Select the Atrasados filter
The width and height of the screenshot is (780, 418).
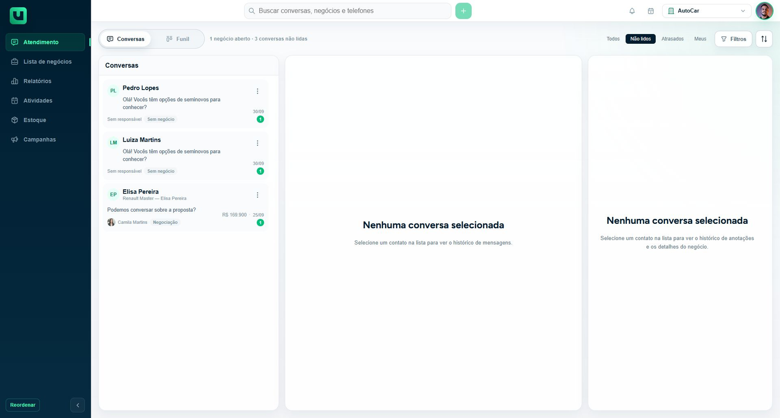click(x=672, y=39)
